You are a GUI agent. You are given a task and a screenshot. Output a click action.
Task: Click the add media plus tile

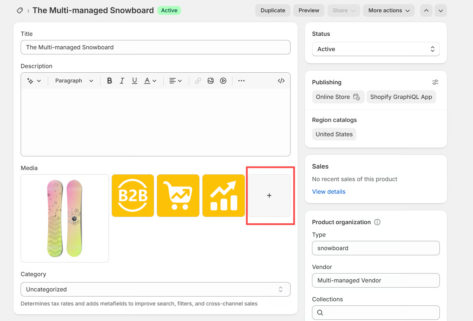[269, 195]
